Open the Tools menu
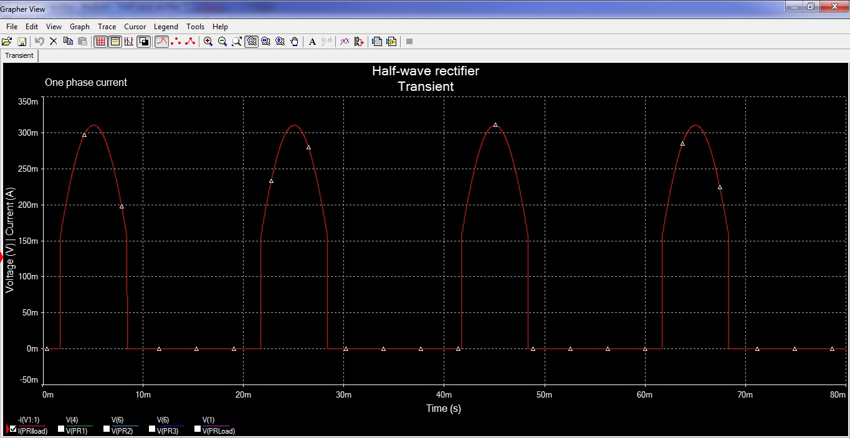The height and width of the screenshot is (438, 850). [x=195, y=26]
